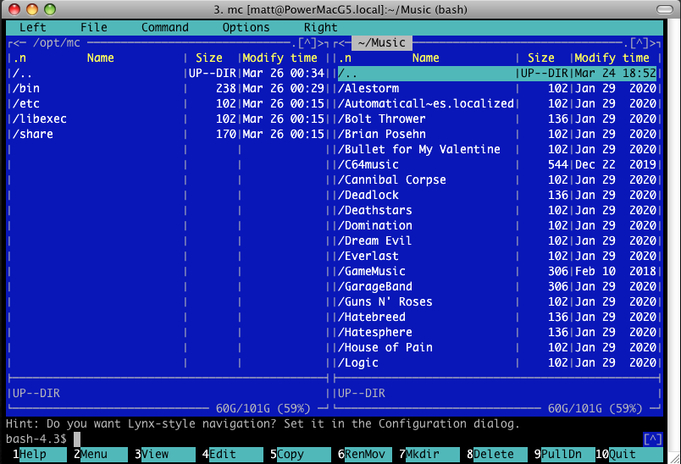The width and height of the screenshot is (681, 464).
Task: Select /.. parent entry in left panel
Action: tap(169, 74)
